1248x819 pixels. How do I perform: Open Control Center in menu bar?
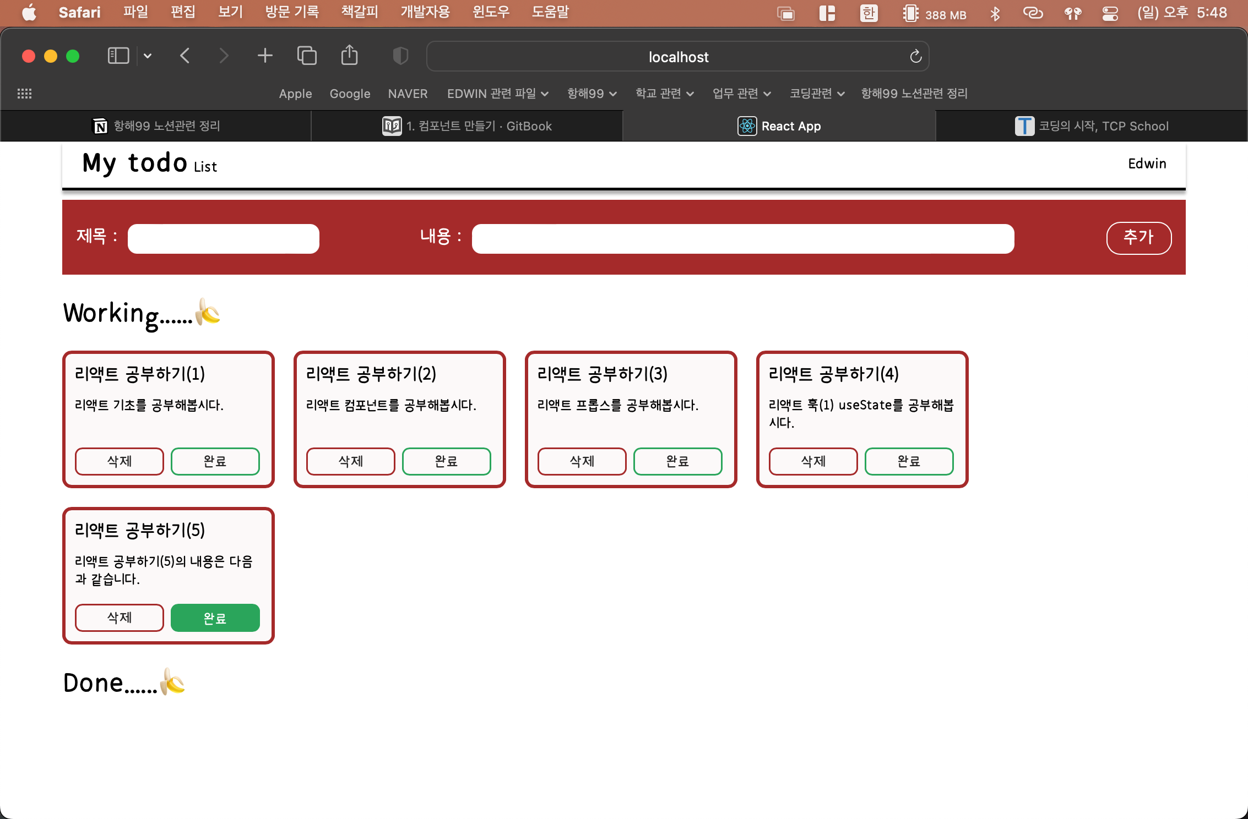tap(1110, 13)
